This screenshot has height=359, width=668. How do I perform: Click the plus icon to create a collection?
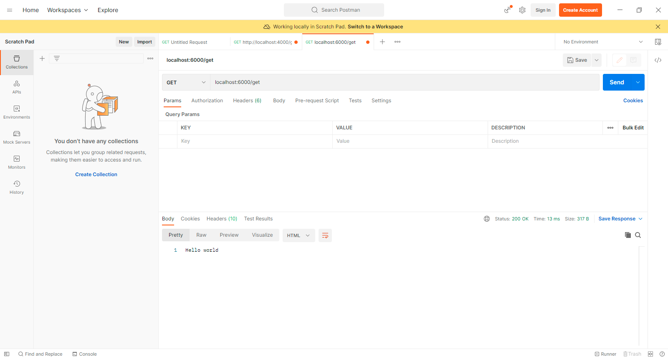(42, 58)
